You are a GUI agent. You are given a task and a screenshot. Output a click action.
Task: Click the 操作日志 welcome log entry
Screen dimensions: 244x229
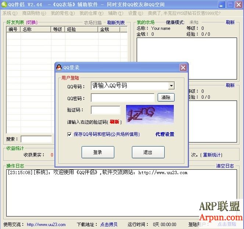(98, 172)
